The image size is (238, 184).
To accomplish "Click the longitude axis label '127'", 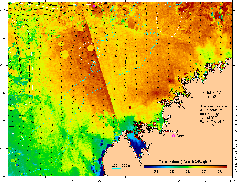I will point(232,181).
